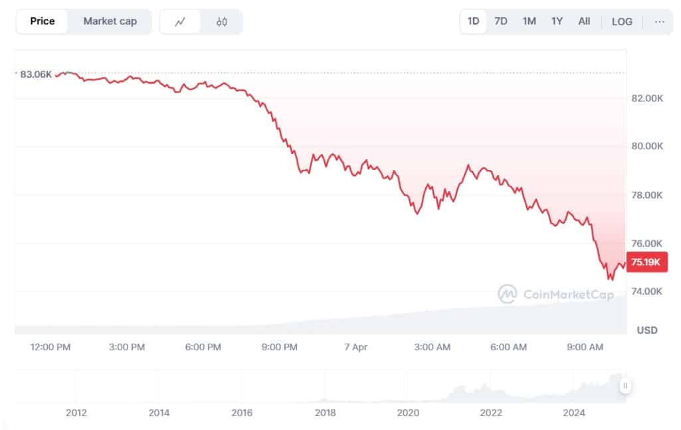This screenshot has width=681, height=430.
Task: Click the USD currency label
Action: tap(647, 330)
